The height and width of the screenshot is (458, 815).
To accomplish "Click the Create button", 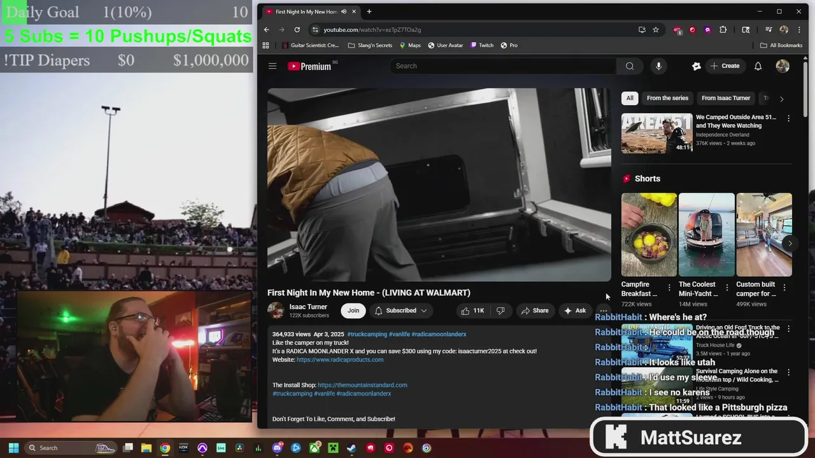I will click(x=725, y=66).
